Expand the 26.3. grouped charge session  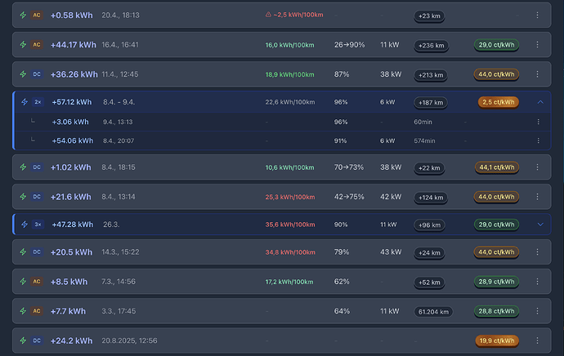540,225
